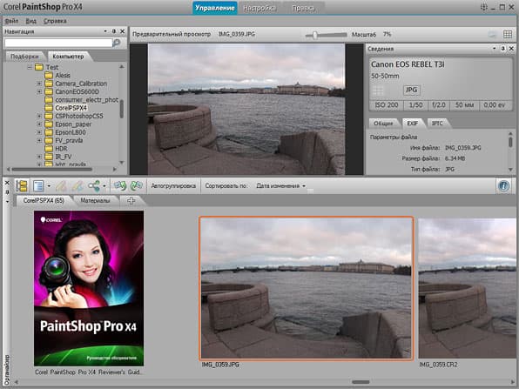Expand the IR_FV folder node

coord(39,157)
